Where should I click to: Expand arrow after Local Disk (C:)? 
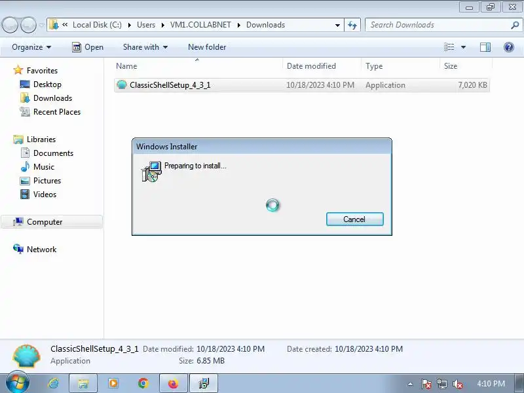(x=129, y=25)
